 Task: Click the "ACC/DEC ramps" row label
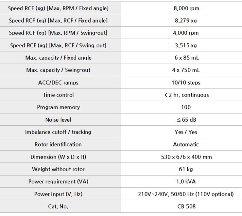[58, 83]
